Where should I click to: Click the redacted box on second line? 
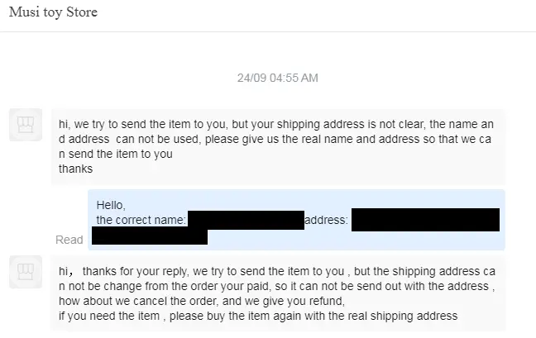(150, 237)
